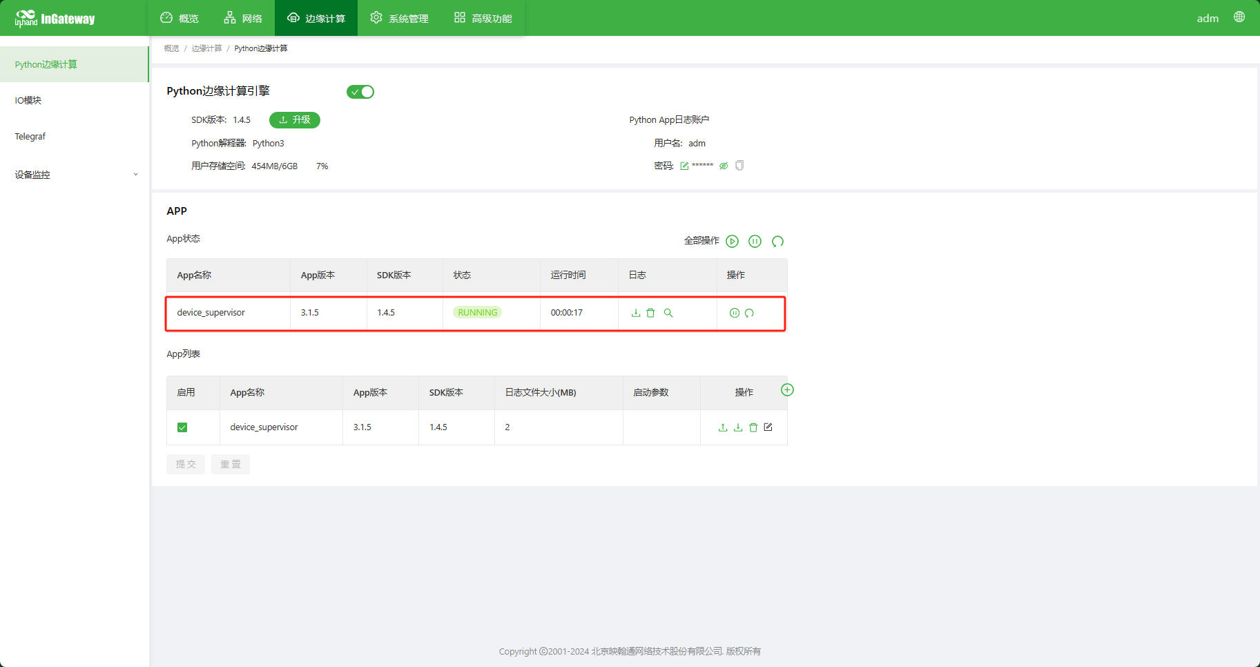Follow the 边缘计算 breadcrumb link
Screen dimensions: 1260x667
206,48
